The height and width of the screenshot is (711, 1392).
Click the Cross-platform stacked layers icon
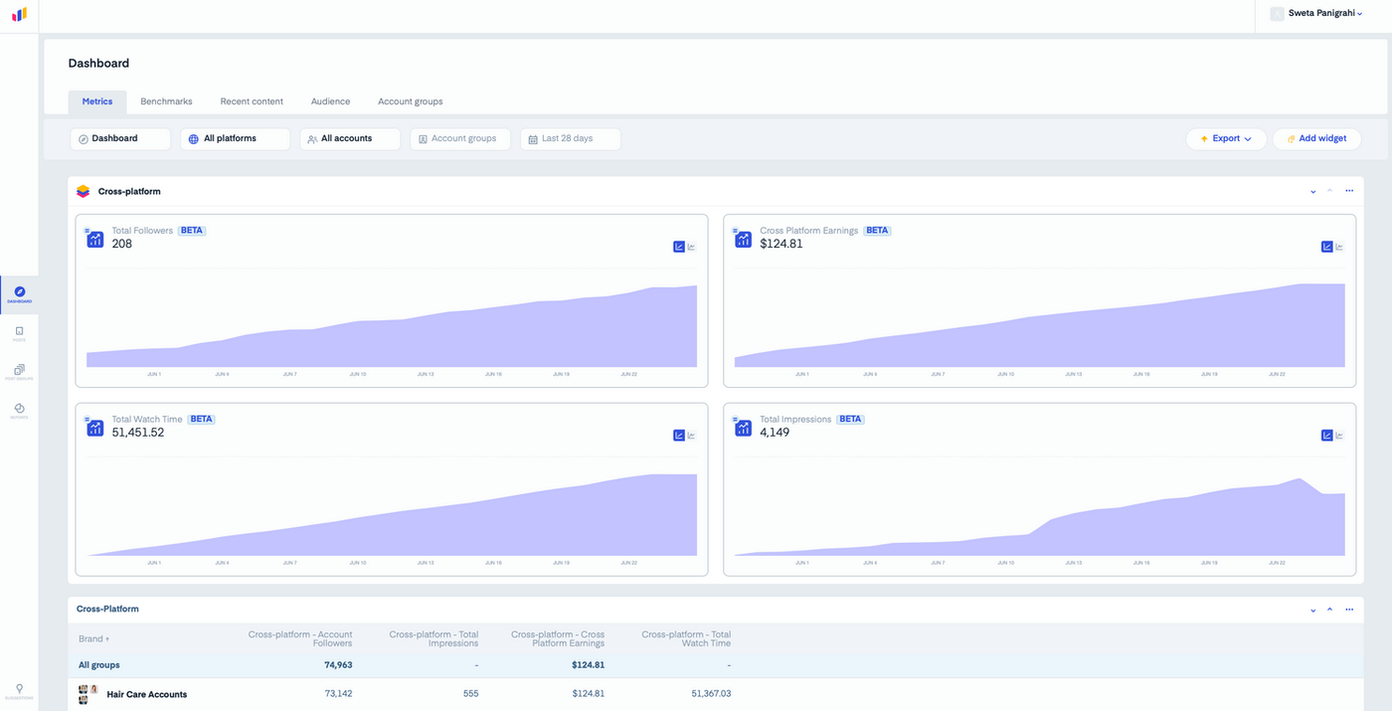point(83,191)
